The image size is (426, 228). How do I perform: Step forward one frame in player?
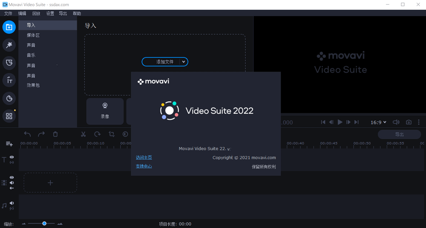(348, 122)
